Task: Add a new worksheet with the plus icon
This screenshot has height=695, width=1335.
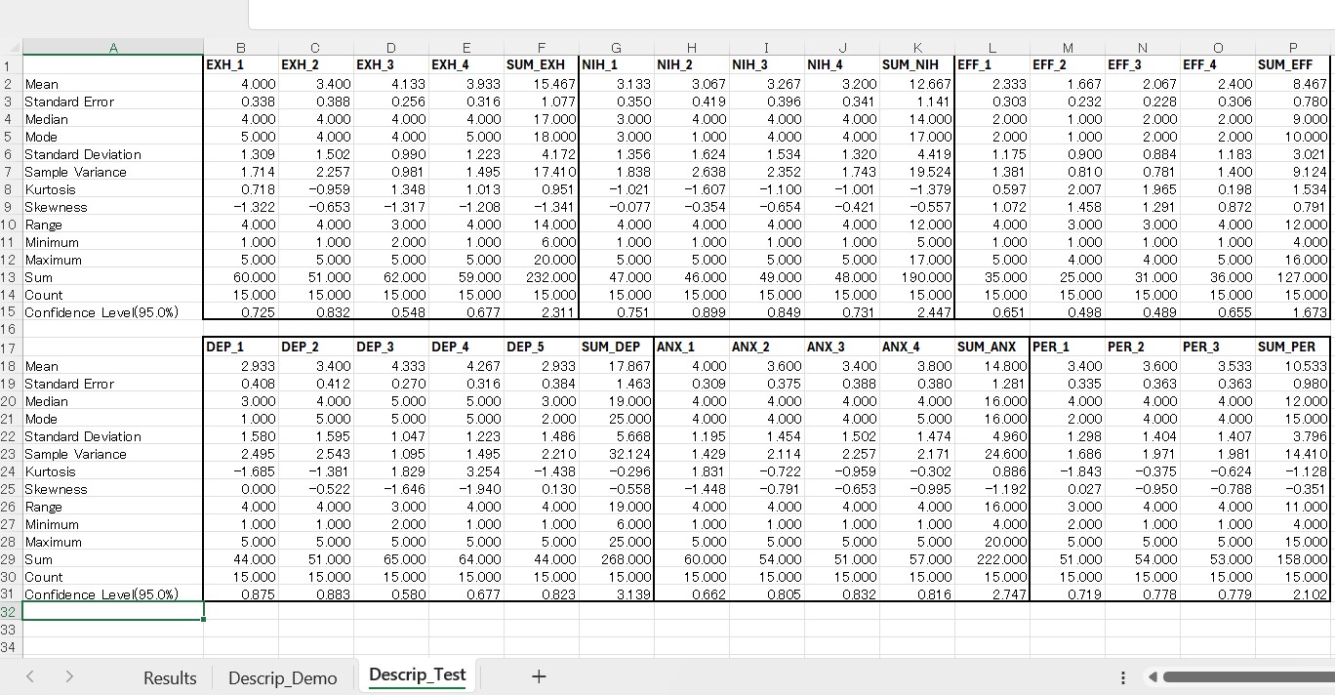Action: 539,676
